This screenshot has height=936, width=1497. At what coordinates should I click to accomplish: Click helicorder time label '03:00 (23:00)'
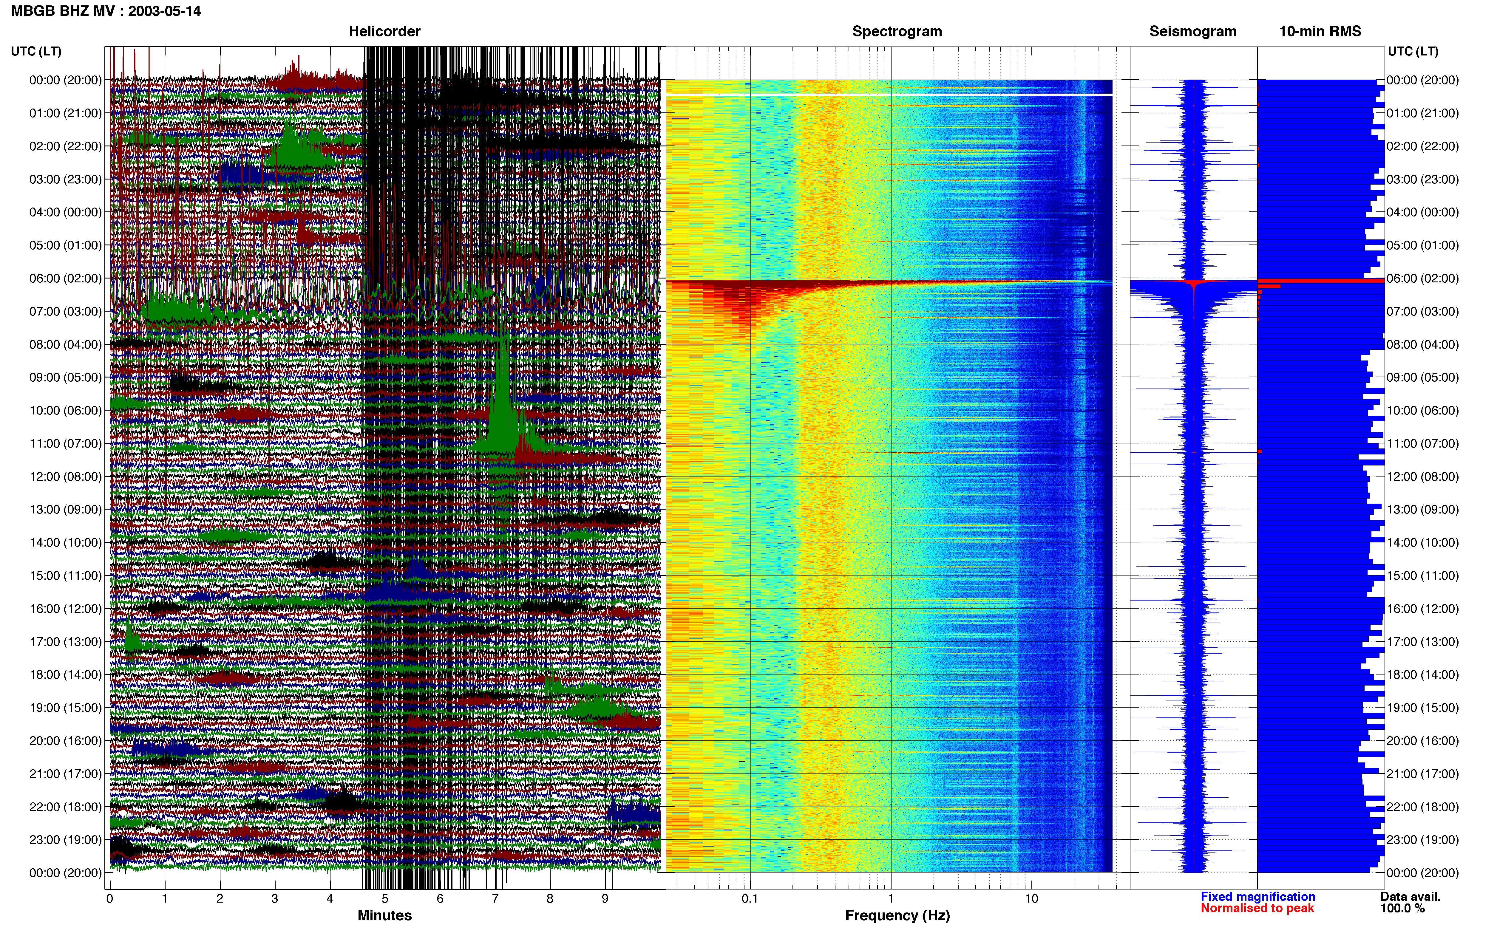point(66,180)
